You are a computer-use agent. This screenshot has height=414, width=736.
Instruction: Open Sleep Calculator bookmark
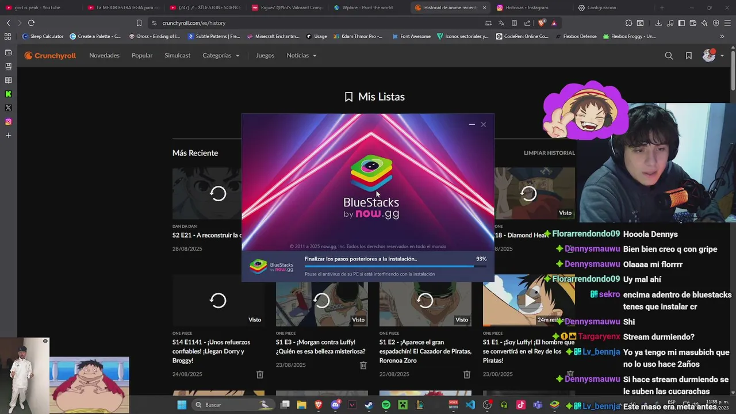pyautogui.click(x=43, y=36)
